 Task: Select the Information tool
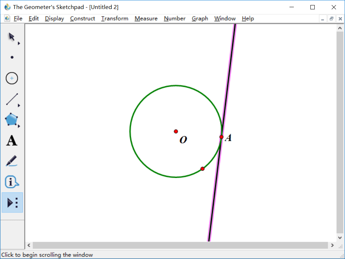tap(12, 182)
